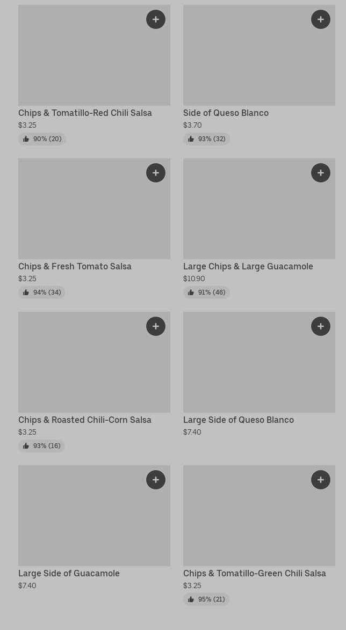This screenshot has height=630, width=346.
Task: Add Large Side of Queso Blanco to cart
Action: pyautogui.click(x=321, y=326)
